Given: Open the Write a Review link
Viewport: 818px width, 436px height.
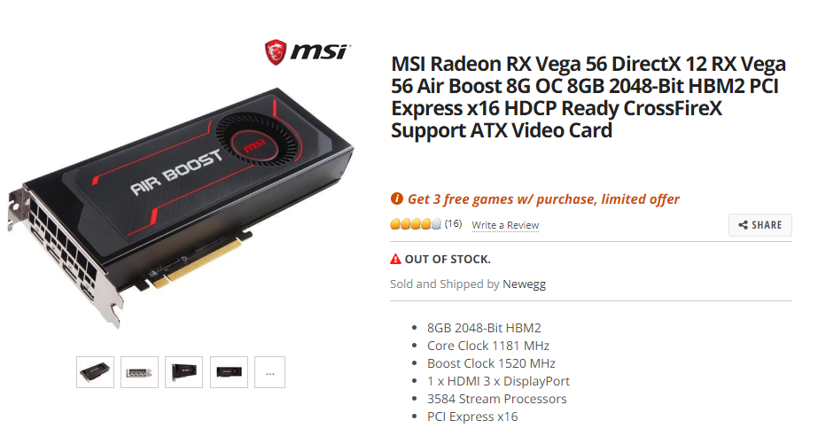Looking at the screenshot, I should pyautogui.click(x=505, y=225).
